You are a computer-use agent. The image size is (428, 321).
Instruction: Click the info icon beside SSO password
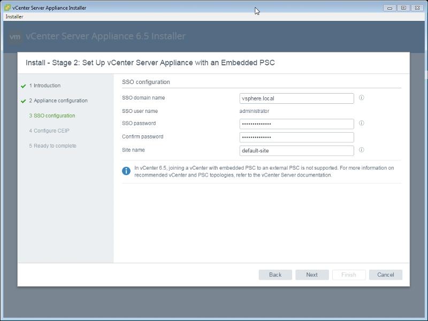tap(362, 123)
